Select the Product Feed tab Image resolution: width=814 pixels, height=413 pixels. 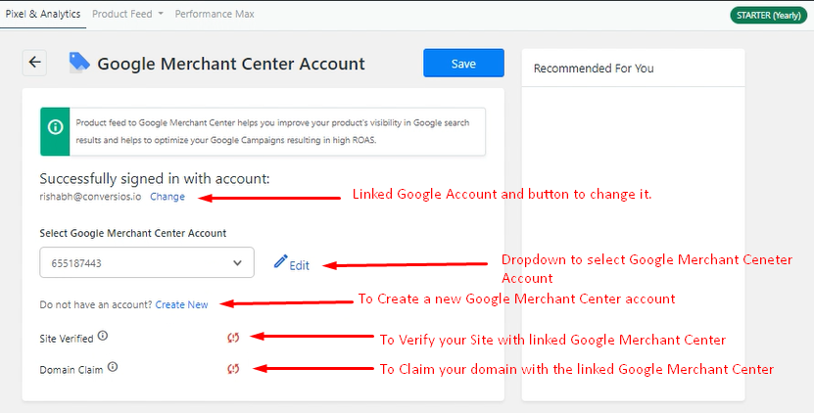pos(122,14)
